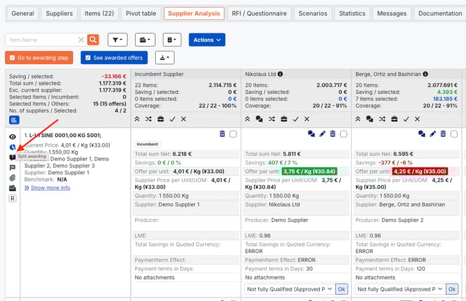Tick the checkbox on Nikolaus Ltd offer
This screenshot has height=301, width=466.
(x=344, y=134)
